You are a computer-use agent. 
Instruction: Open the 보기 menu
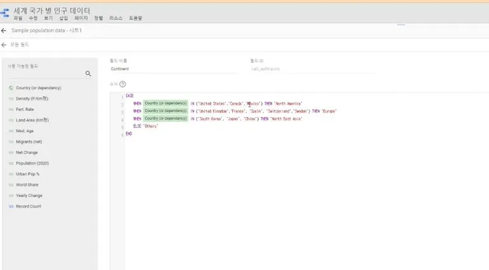pyautogui.click(x=48, y=18)
